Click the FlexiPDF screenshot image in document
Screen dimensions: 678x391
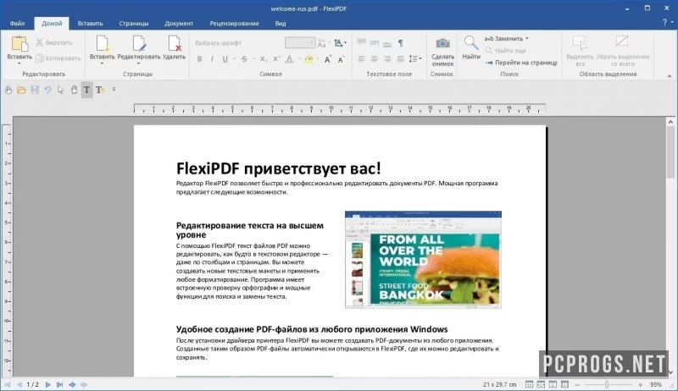[x=423, y=259]
